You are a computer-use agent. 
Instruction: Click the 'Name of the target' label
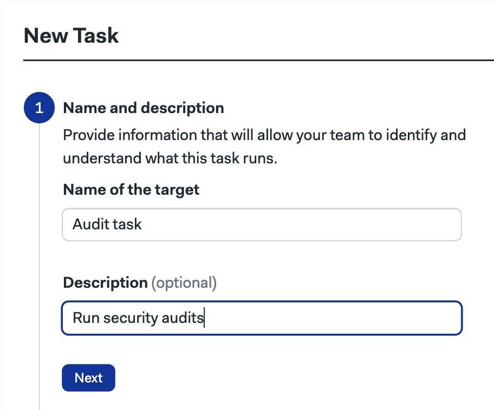tap(131, 190)
